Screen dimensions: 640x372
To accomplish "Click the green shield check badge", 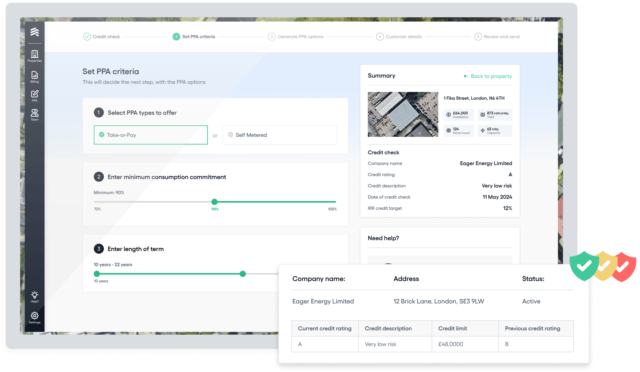I will (x=583, y=266).
